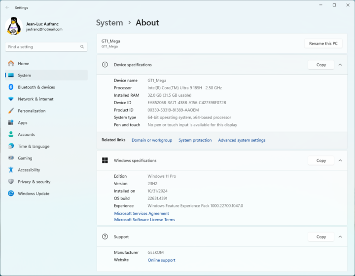Click System in the breadcrumb

(109, 23)
